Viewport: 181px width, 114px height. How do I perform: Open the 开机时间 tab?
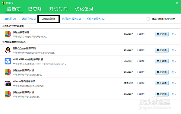tap(59, 9)
